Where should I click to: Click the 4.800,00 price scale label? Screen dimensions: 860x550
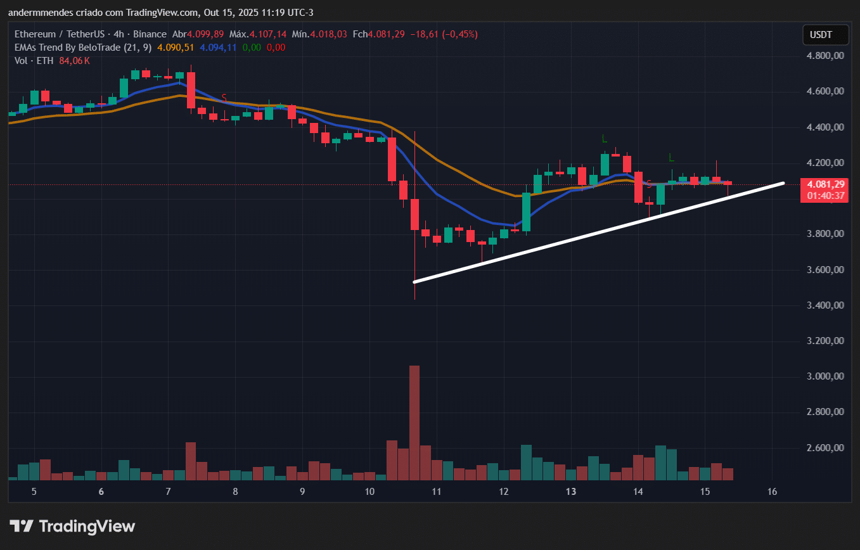coord(824,56)
